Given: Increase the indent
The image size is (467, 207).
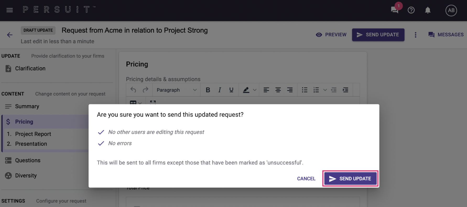Looking at the screenshot, I should (345, 90).
